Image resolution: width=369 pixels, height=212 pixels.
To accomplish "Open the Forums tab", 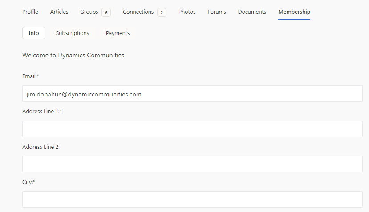I will [x=217, y=12].
